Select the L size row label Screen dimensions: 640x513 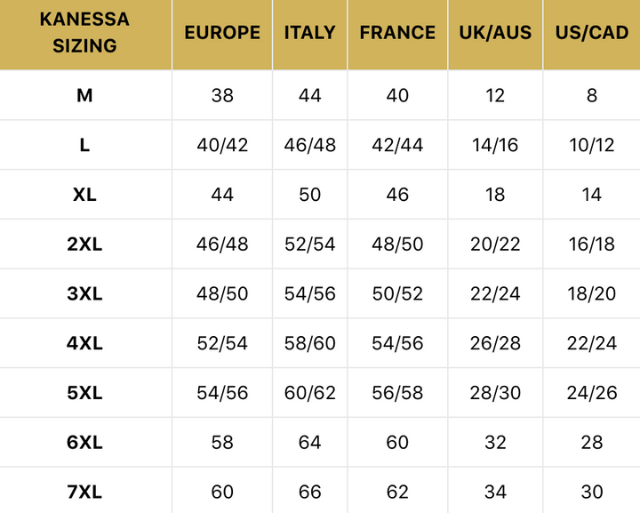(84, 145)
